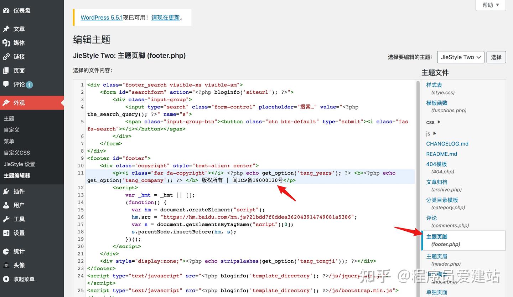Click the 'tang_tongji' text in line 22
513x297 pixels.
317,261
